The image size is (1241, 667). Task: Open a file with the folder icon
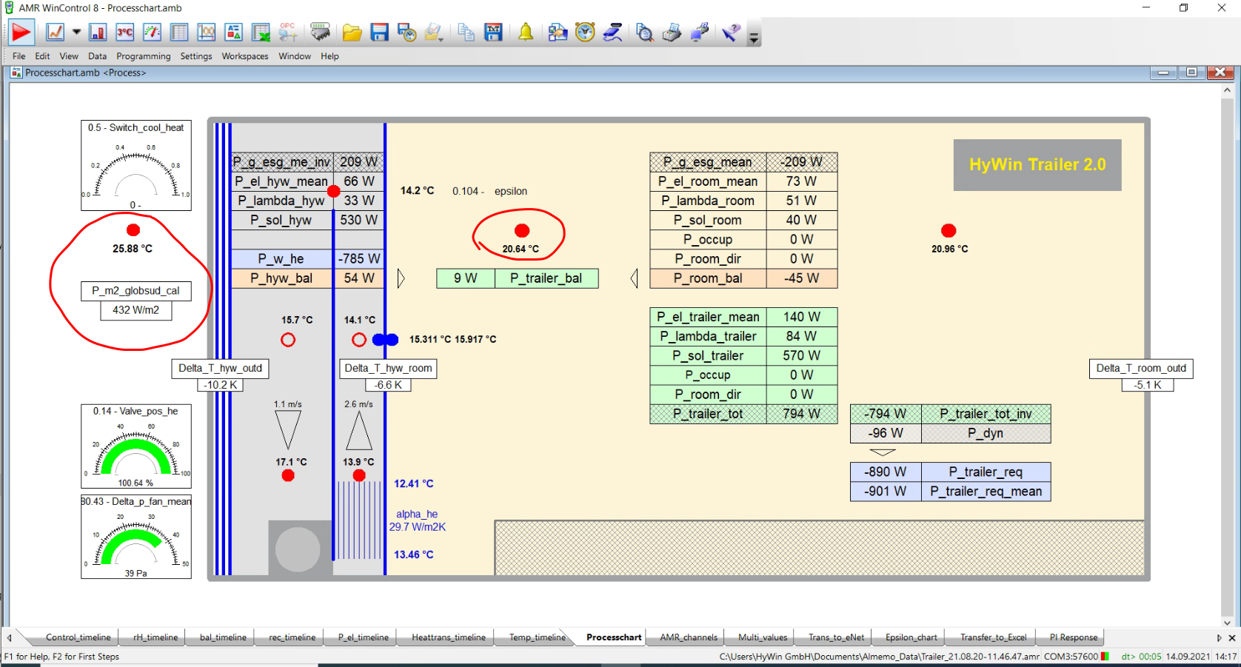(x=352, y=32)
